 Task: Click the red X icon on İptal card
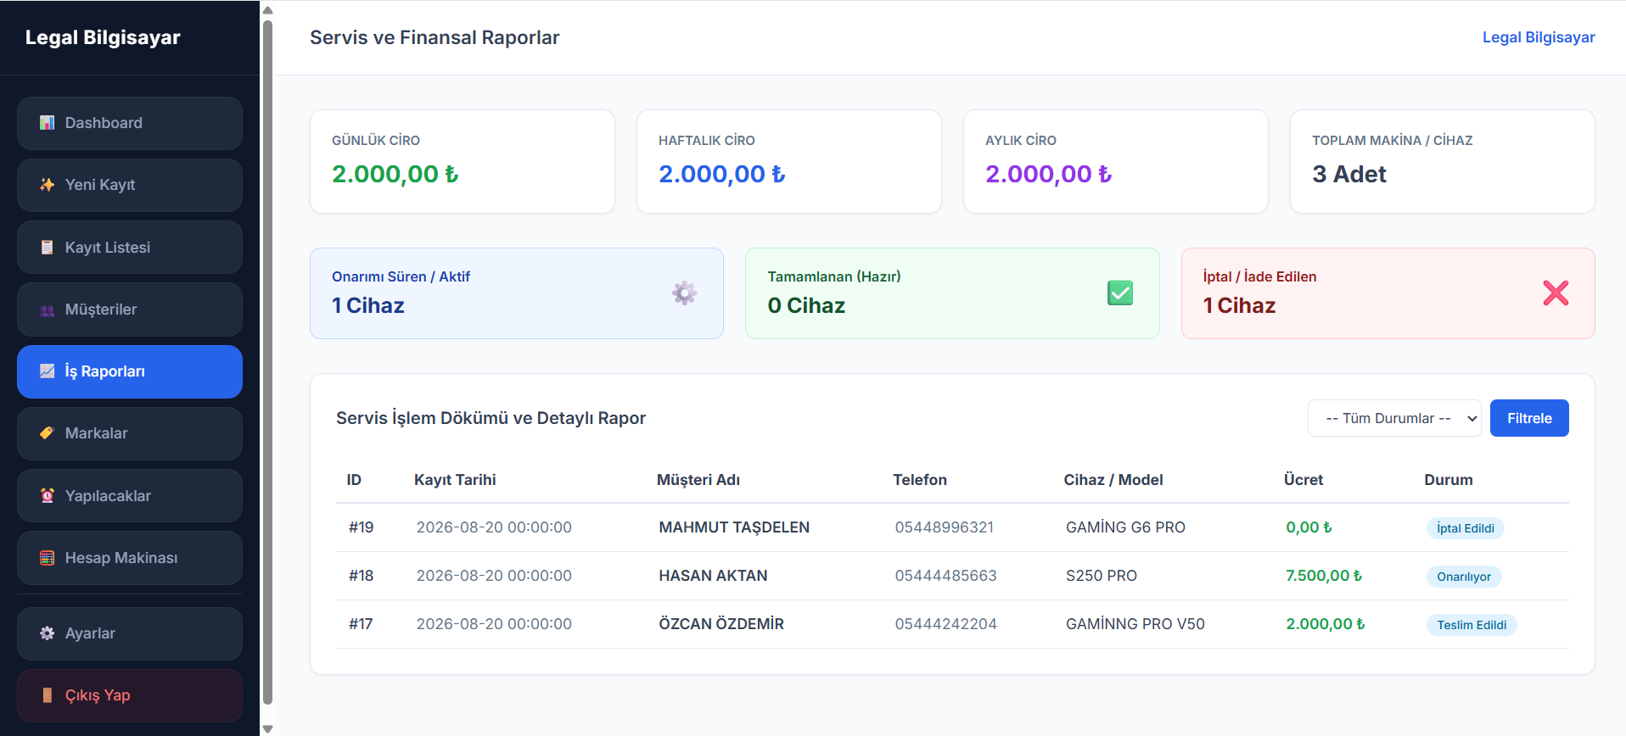(1556, 293)
